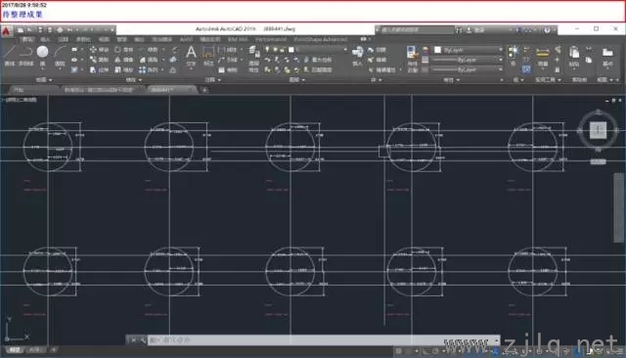Select the Circle drawing tool
Image resolution: width=626 pixels, height=358 pixels.
(42, 54)
